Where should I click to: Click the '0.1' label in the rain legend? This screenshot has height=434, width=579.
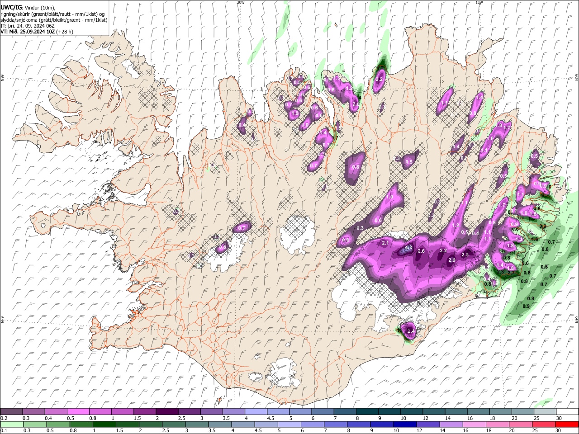pos(3,431)
